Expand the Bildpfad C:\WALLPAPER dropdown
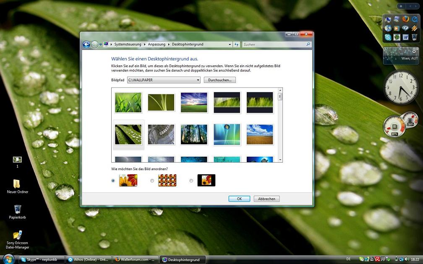Image resolution: width=423 pixels, height=264 pixels. (x=198, y=80)
